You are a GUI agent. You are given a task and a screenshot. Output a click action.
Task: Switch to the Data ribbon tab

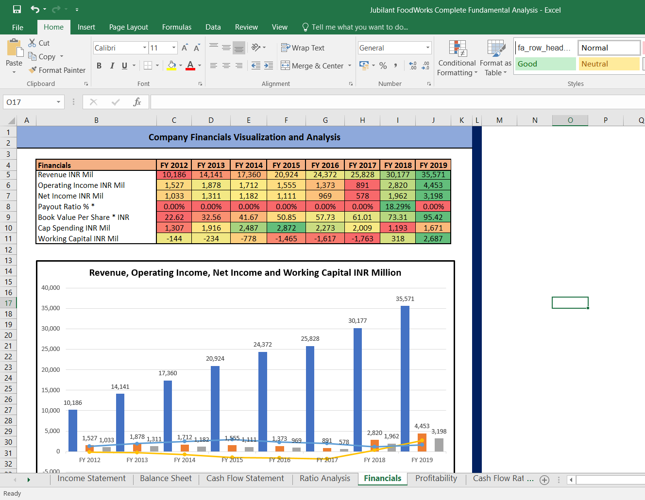(x=213, y=27)
